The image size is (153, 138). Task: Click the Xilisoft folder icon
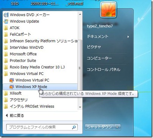6,93
